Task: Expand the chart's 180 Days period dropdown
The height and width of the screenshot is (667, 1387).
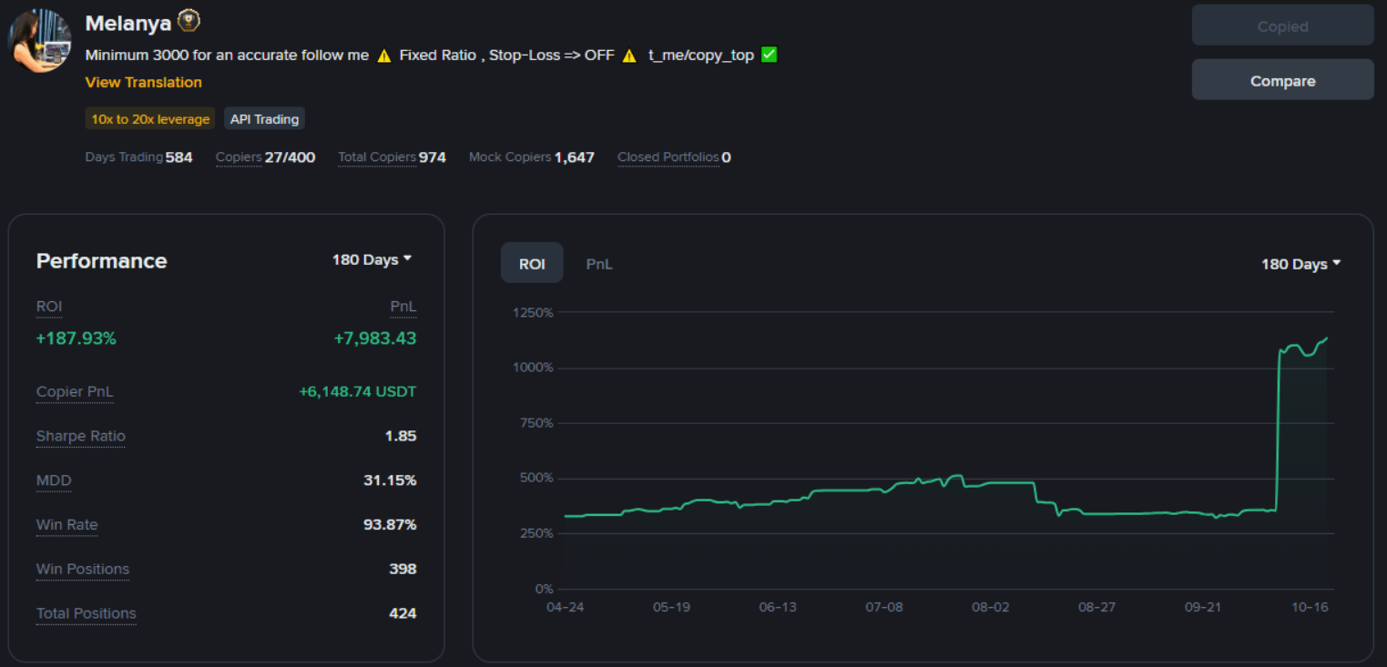Action: (x=1300, y=264)
